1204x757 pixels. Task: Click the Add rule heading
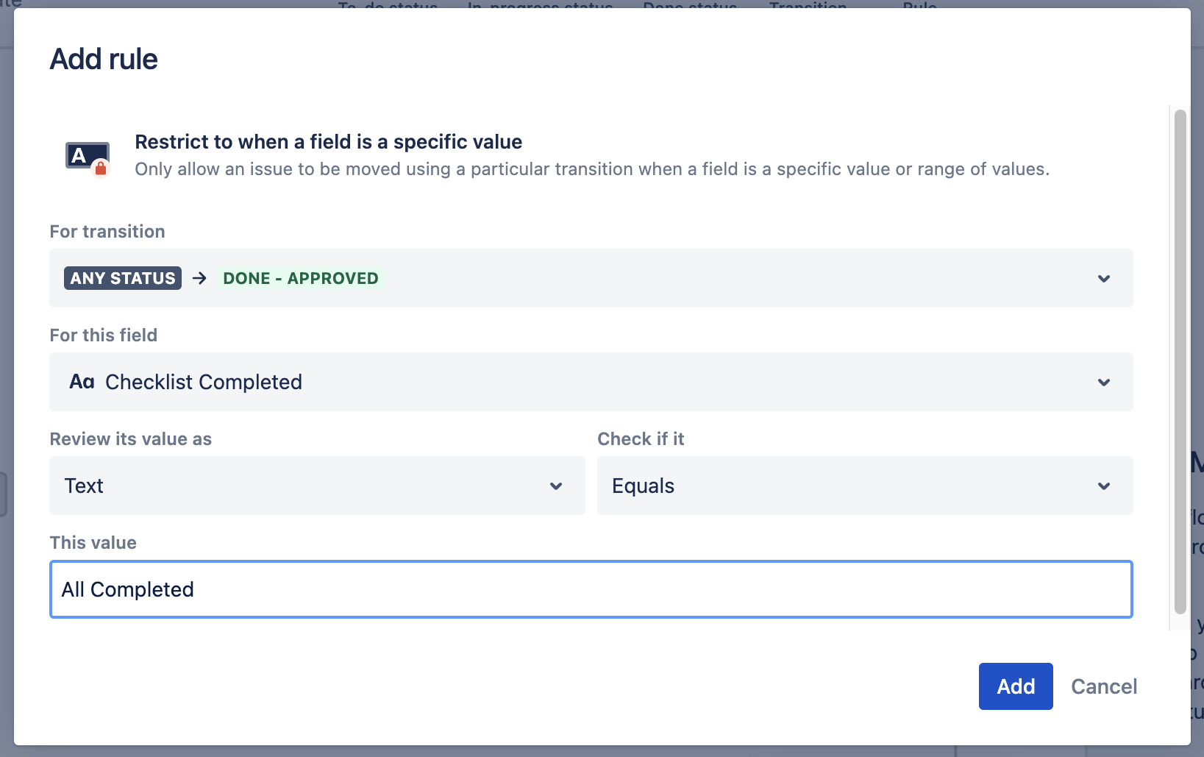click(x=104, y=59)
